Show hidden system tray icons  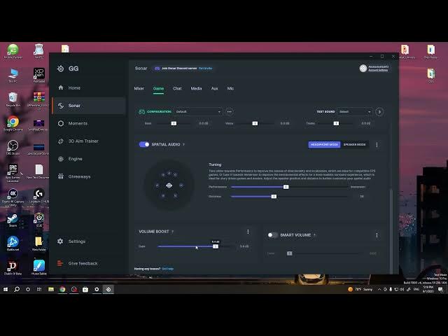(379, 289)
